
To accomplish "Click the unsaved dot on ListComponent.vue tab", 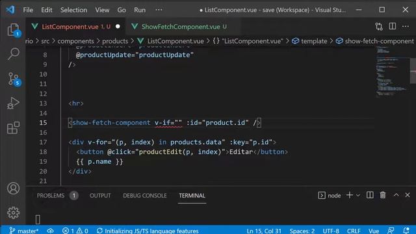I will [x=118, y=27].
